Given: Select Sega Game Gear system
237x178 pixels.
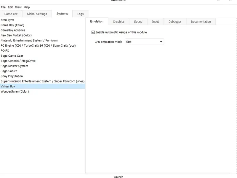Looking at the screenshot, I should pyautogui.click(x=43, y=56).
